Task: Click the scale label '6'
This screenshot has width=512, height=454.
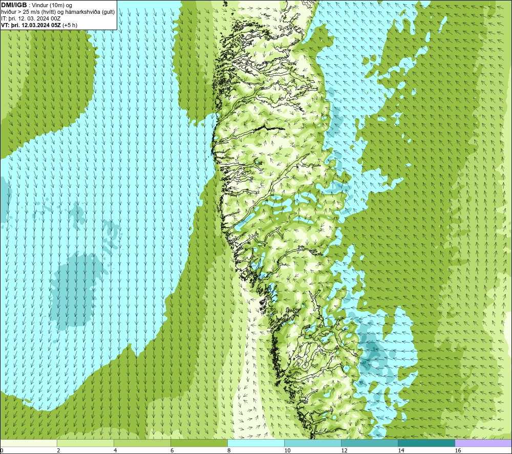Action: (x=172, y=450)
